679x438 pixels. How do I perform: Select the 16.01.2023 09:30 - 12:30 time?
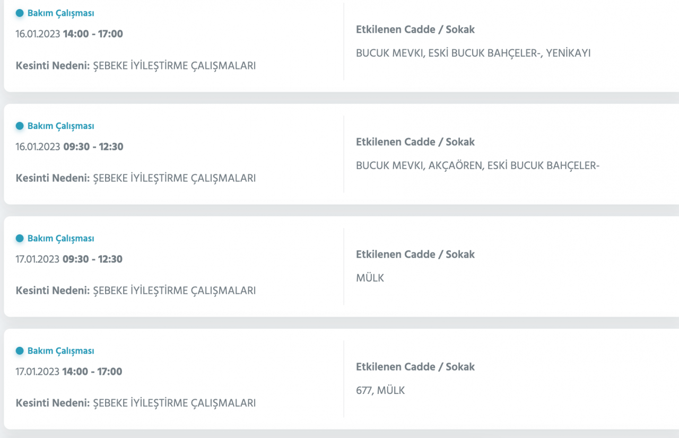point(69,146)
